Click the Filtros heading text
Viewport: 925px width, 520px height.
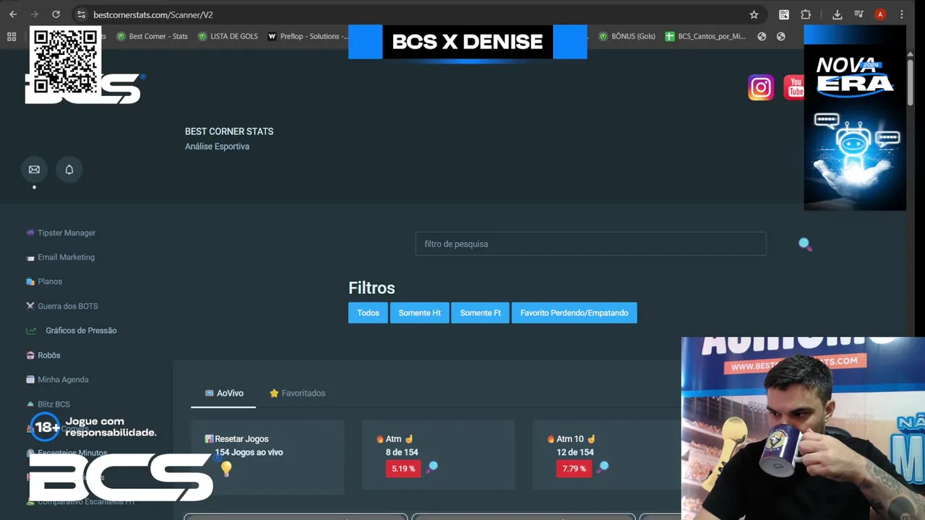pyautogui.click(x=371, y=288)
